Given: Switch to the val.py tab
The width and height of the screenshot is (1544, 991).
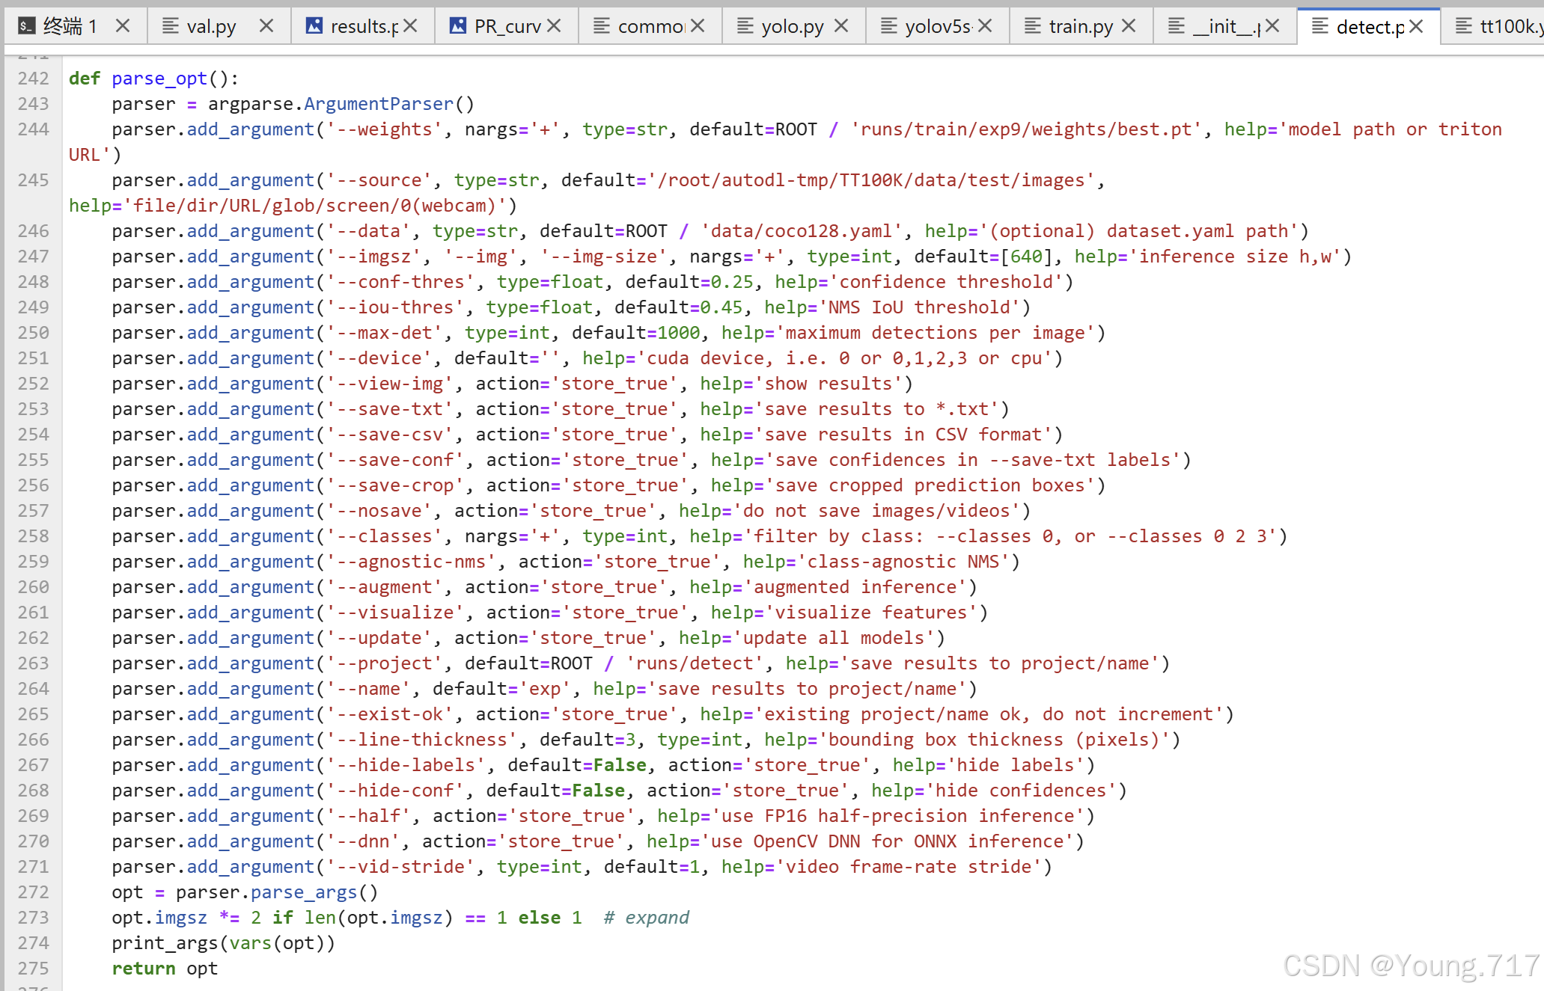Looking at the screenshot, I should [210, 27].
